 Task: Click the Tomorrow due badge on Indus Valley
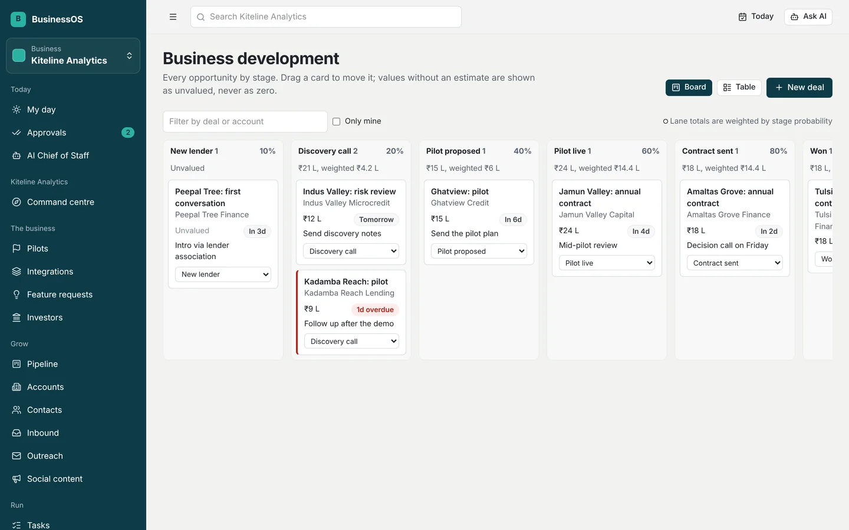click(376, 220)
